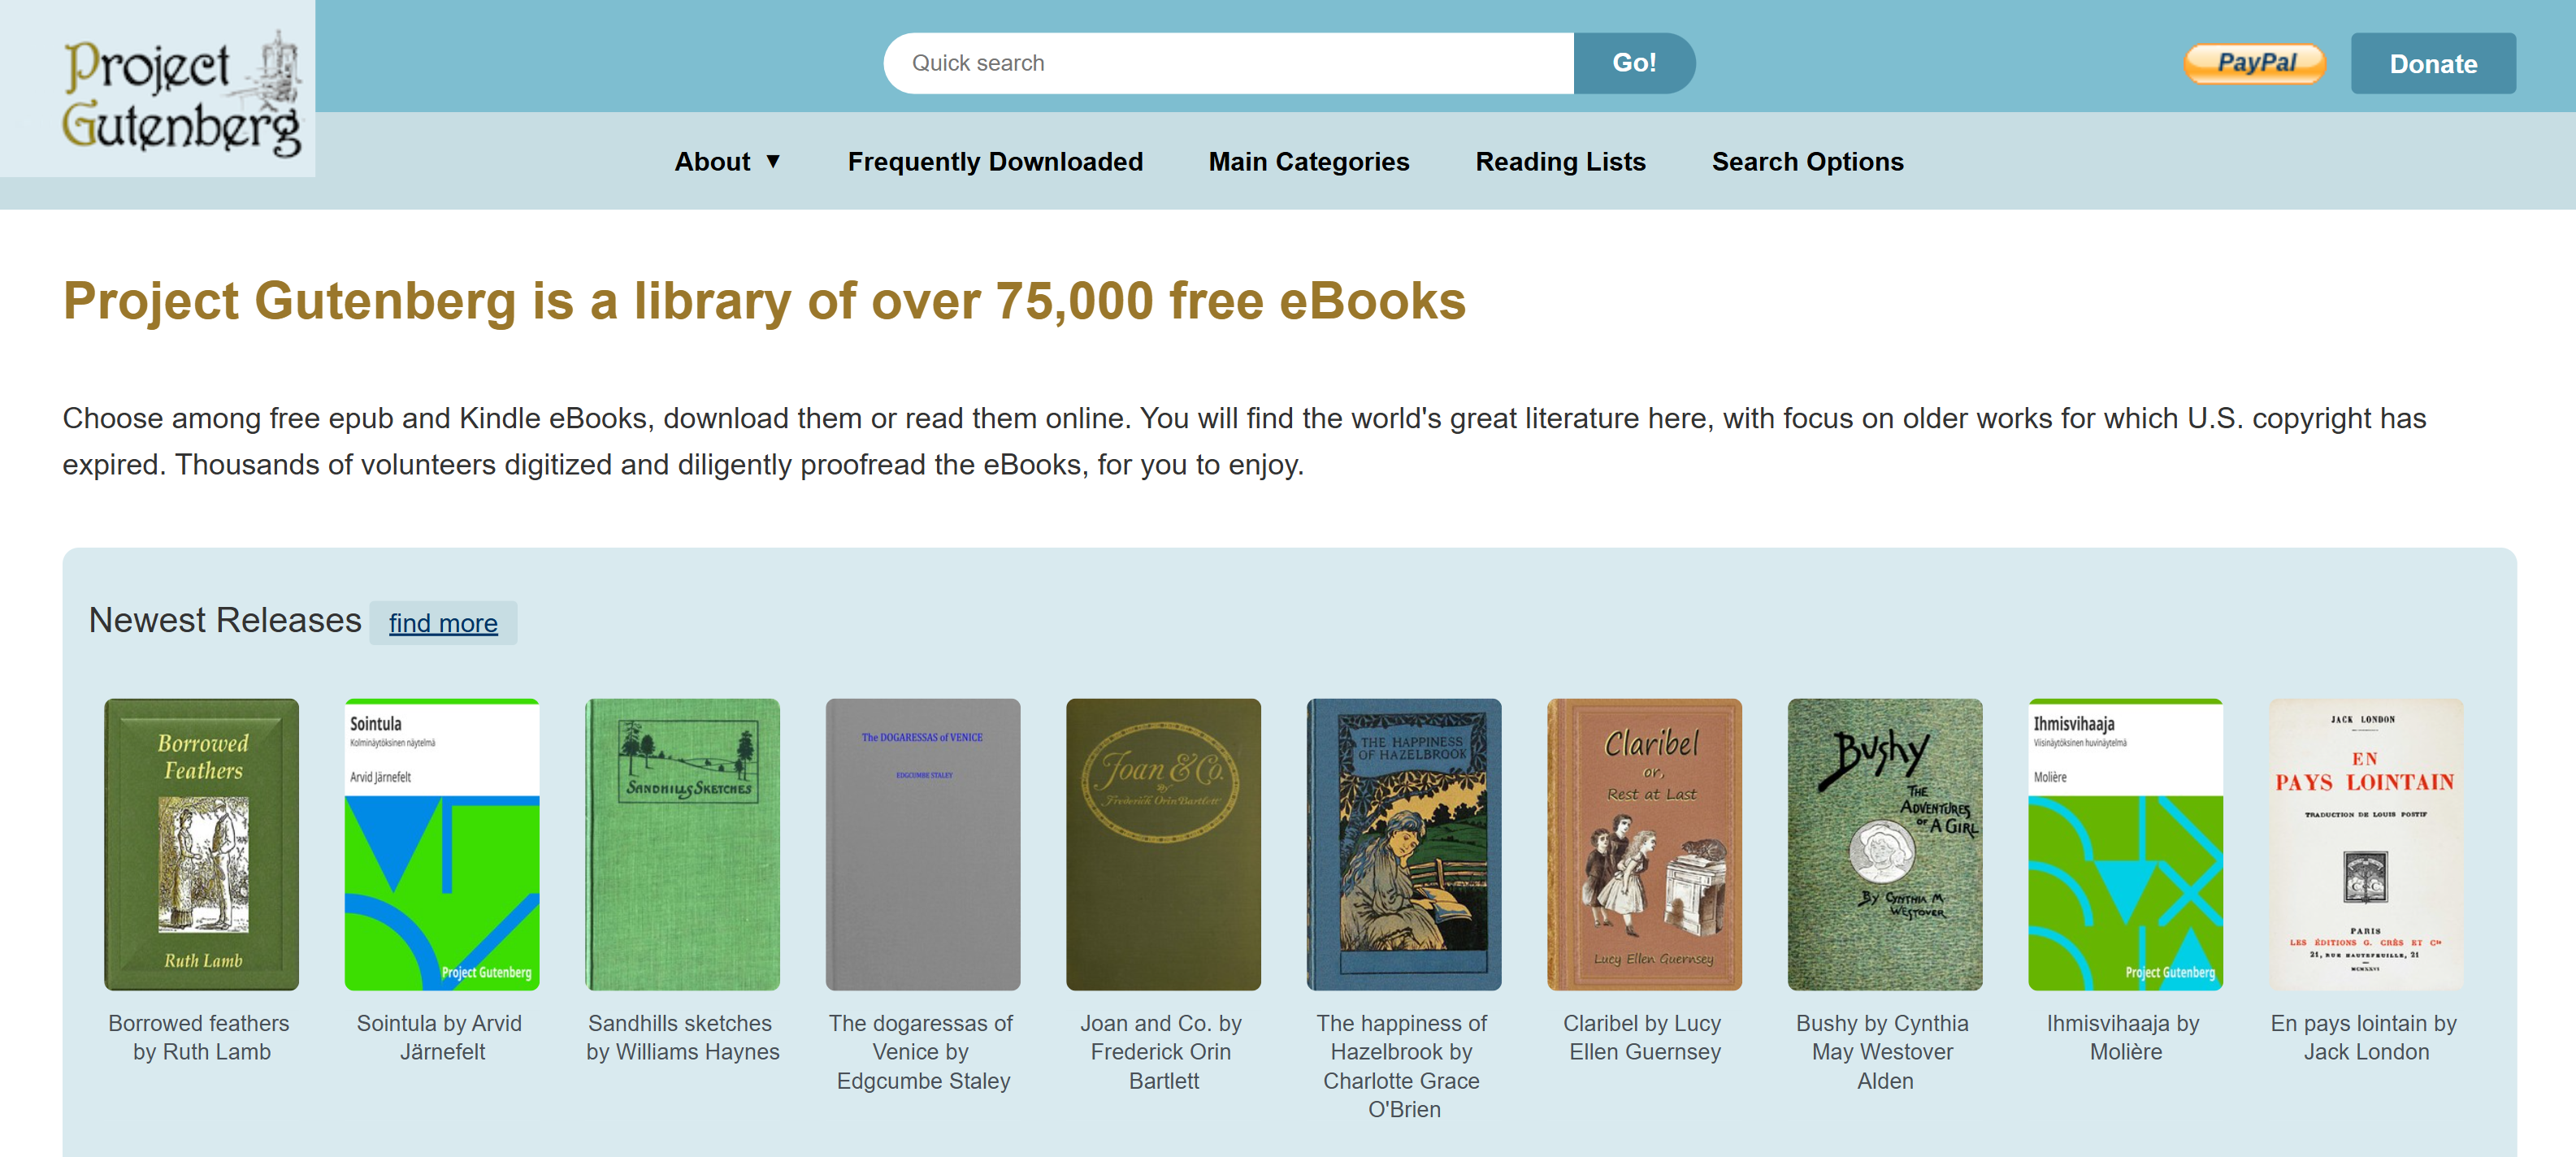Image resolution: width=2576 pixels, height=1157 pixels.
Task: Open Reading Lists page
Action: (1559, 161)
